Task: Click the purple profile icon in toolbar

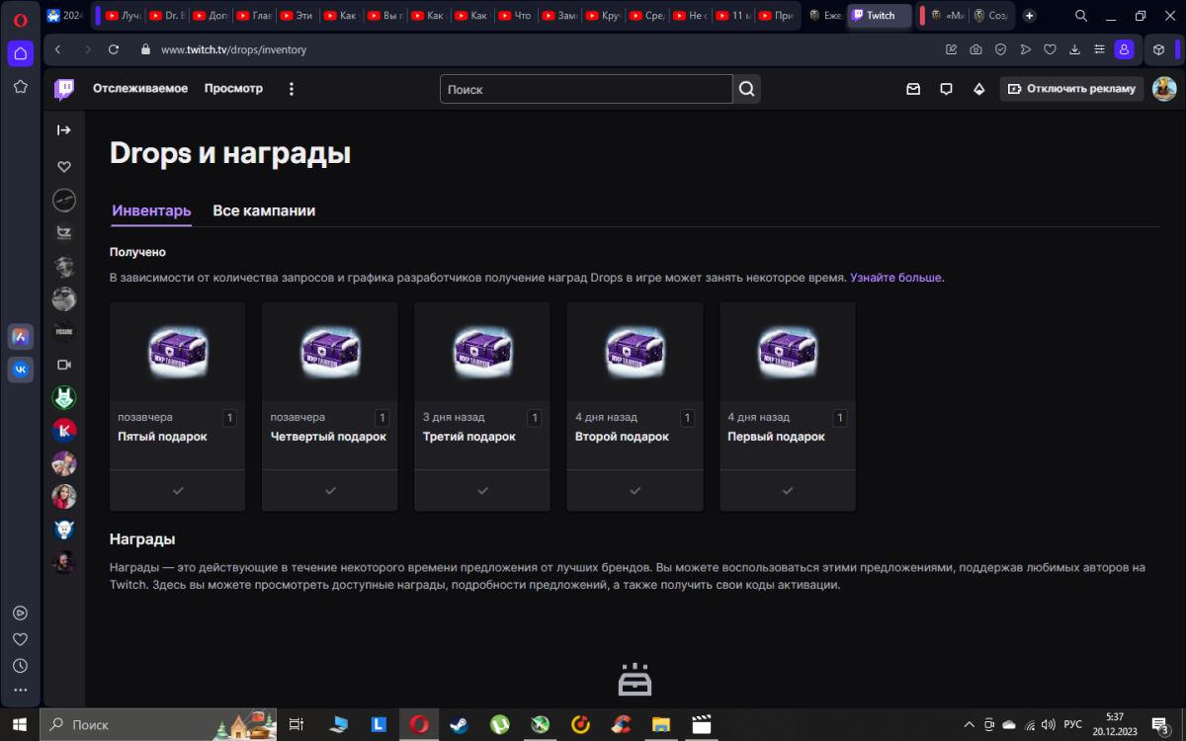Action: pyautogui.click(x=1124, y=49)
